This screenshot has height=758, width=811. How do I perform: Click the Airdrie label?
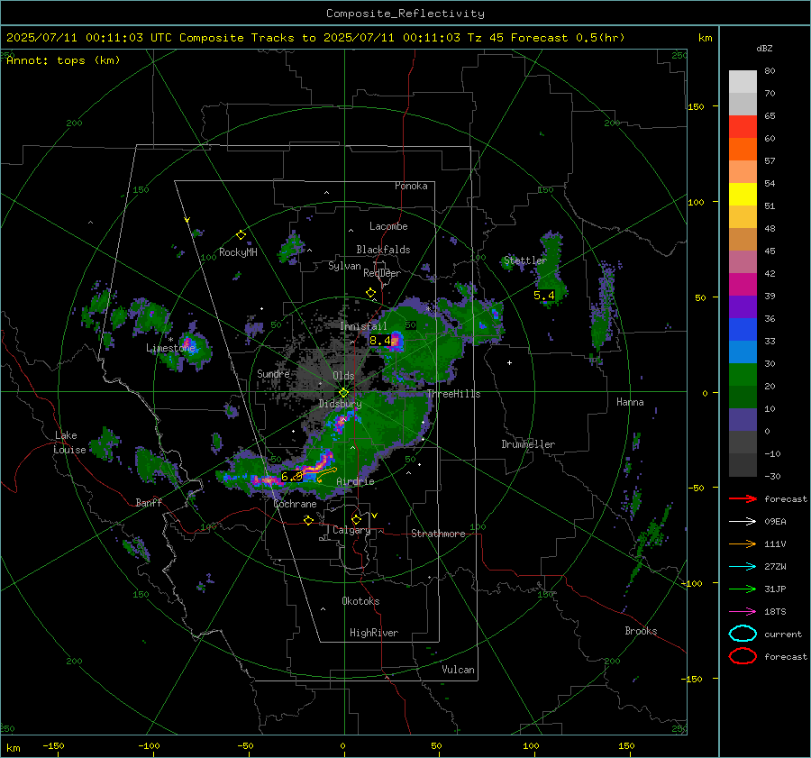pos(355,481)
